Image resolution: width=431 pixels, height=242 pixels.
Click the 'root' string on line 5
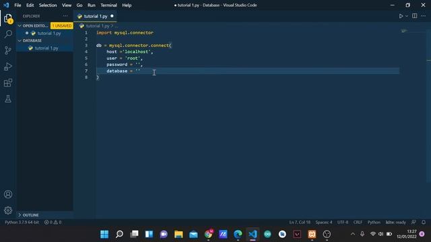[x=133, y=58]
